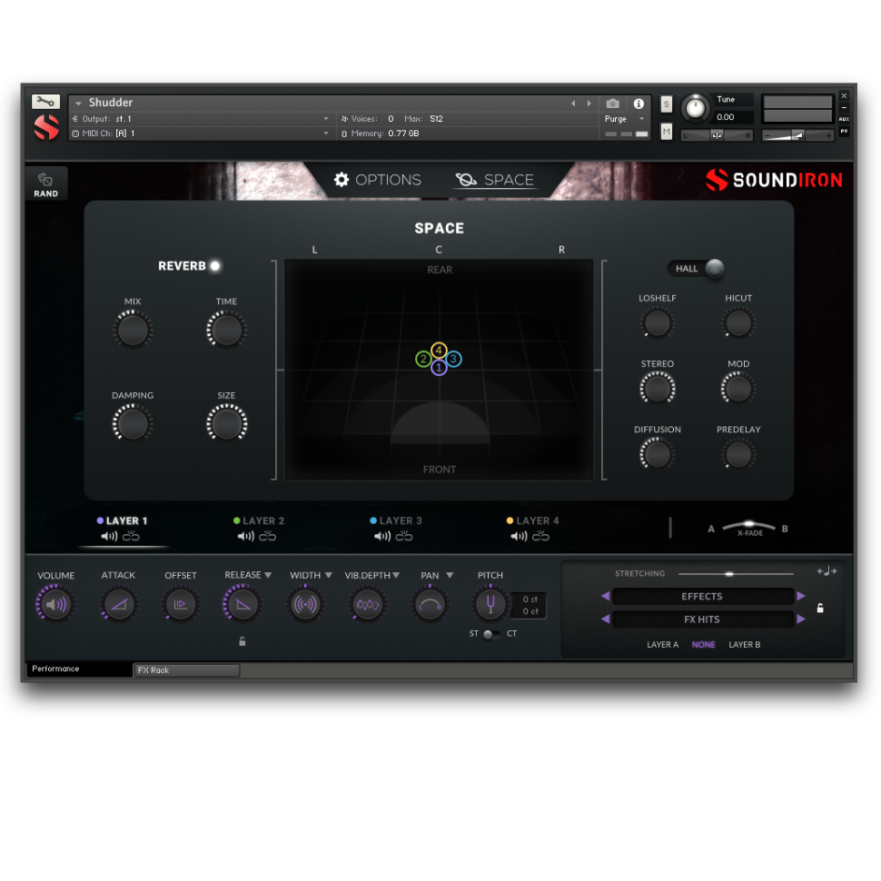The width and height of the screenshot is (881, 881).
Task: Select the Layer B button
Action: point(744,645)
